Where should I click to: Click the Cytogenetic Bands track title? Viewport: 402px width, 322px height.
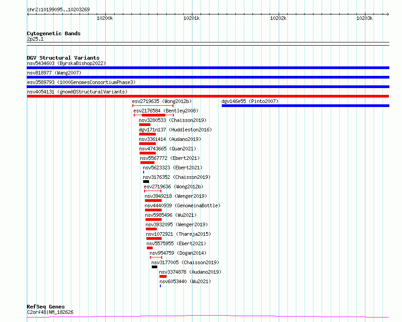point(54,33)
